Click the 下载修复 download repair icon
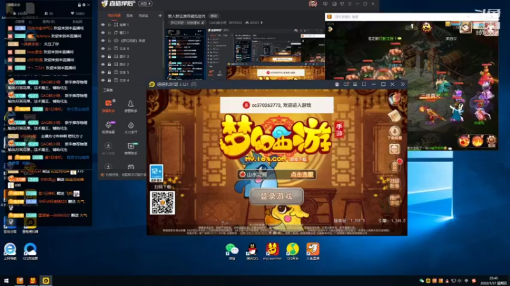Image resolution: width=510 pixels, height=286 pixels. [395, 132]
